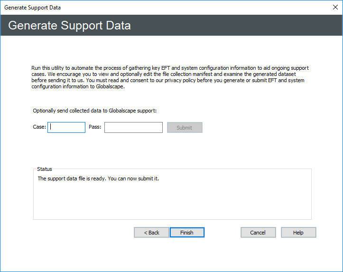Close the Generate Support Data window
This screenshot has height=272, width=343.
[334, 8]
